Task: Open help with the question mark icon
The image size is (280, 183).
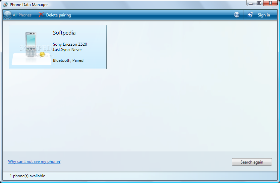Action: (237, 15)
